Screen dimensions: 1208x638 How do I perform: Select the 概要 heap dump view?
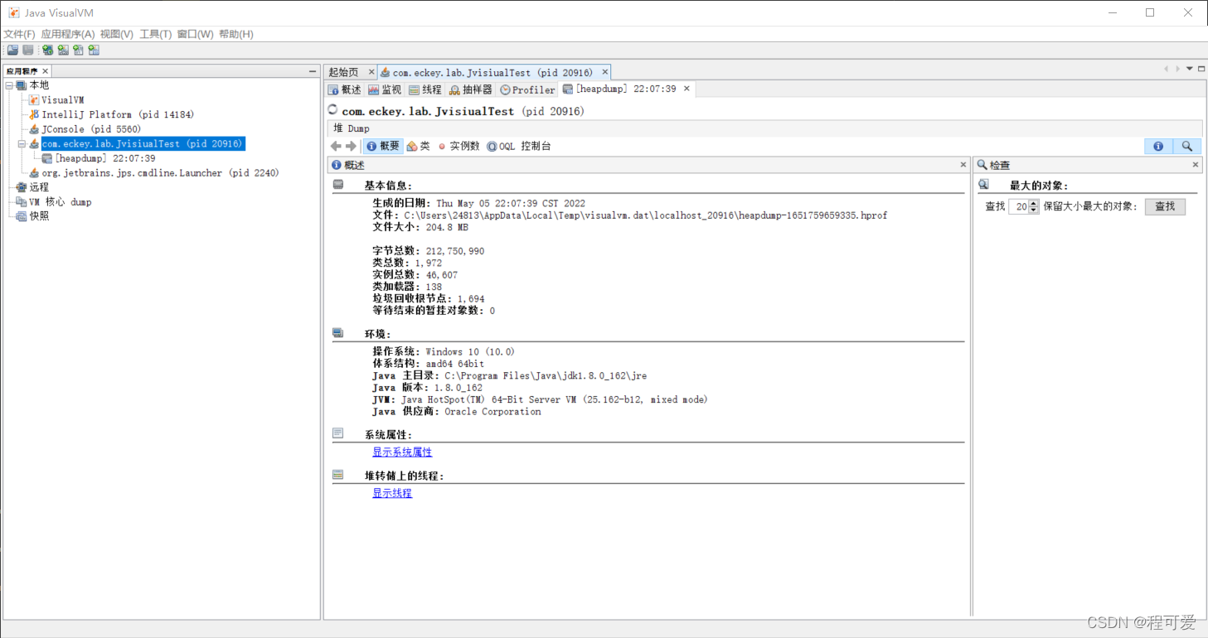point(383,146)
